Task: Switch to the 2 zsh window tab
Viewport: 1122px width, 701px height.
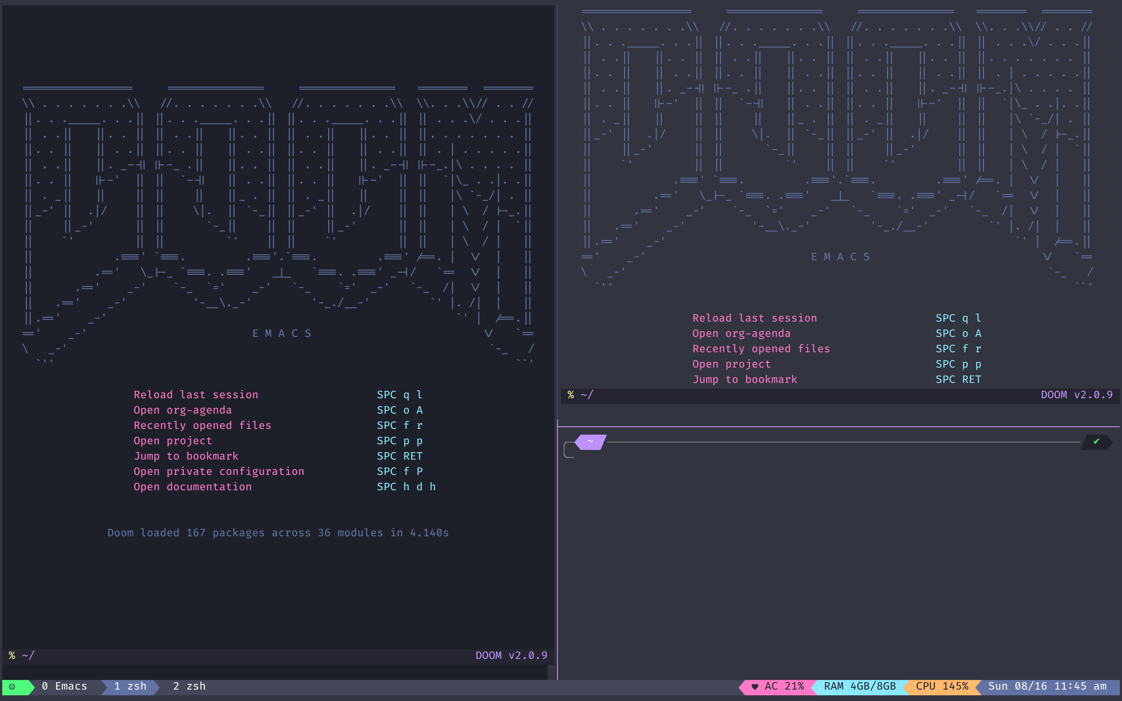Action: [189, 687]
